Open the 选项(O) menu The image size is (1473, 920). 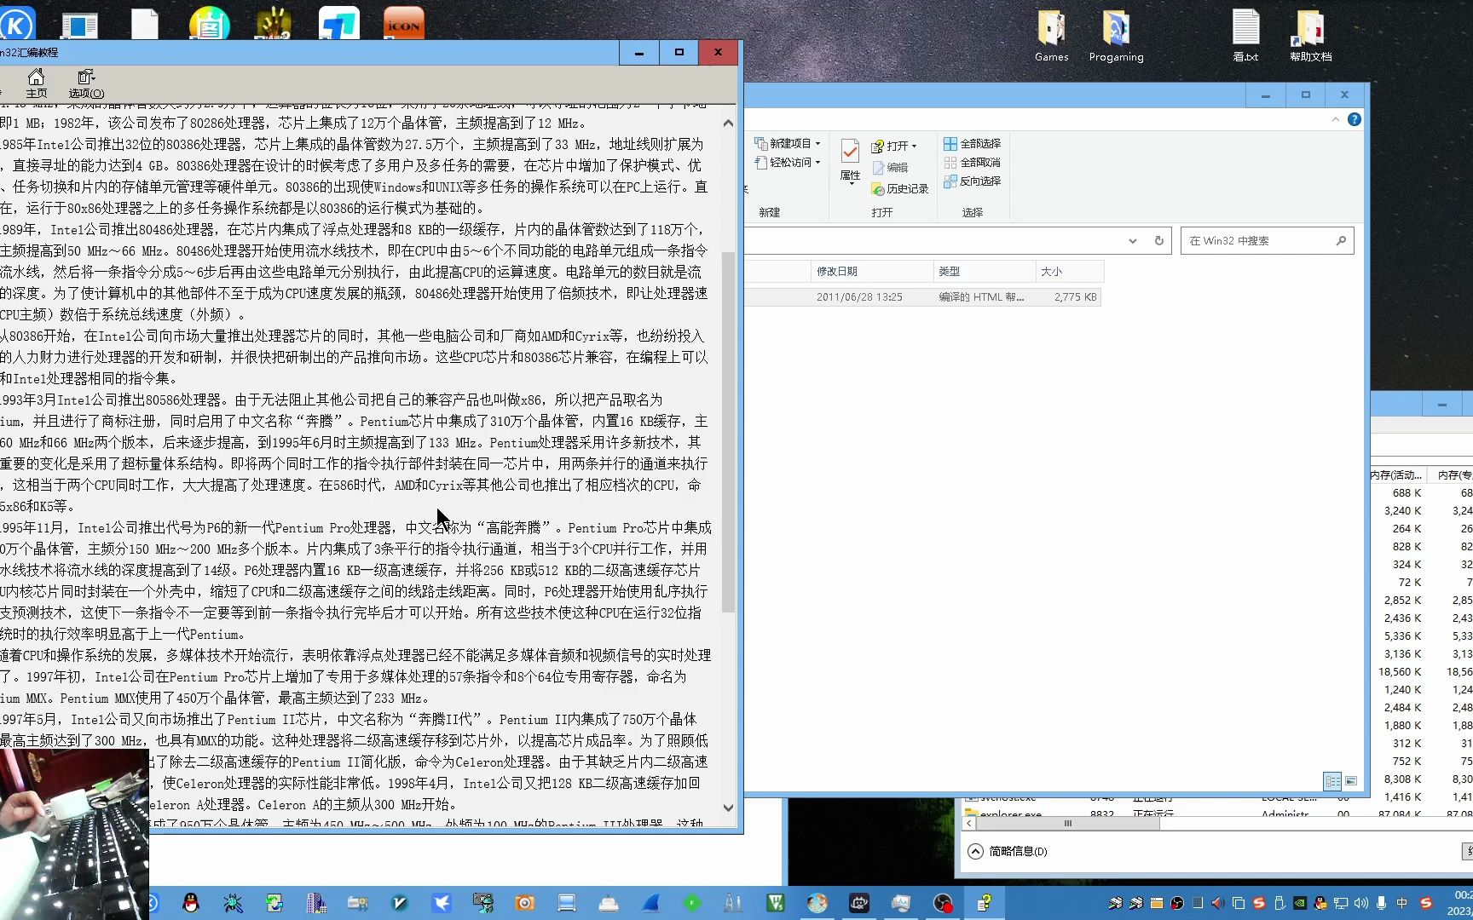point(84,83)
